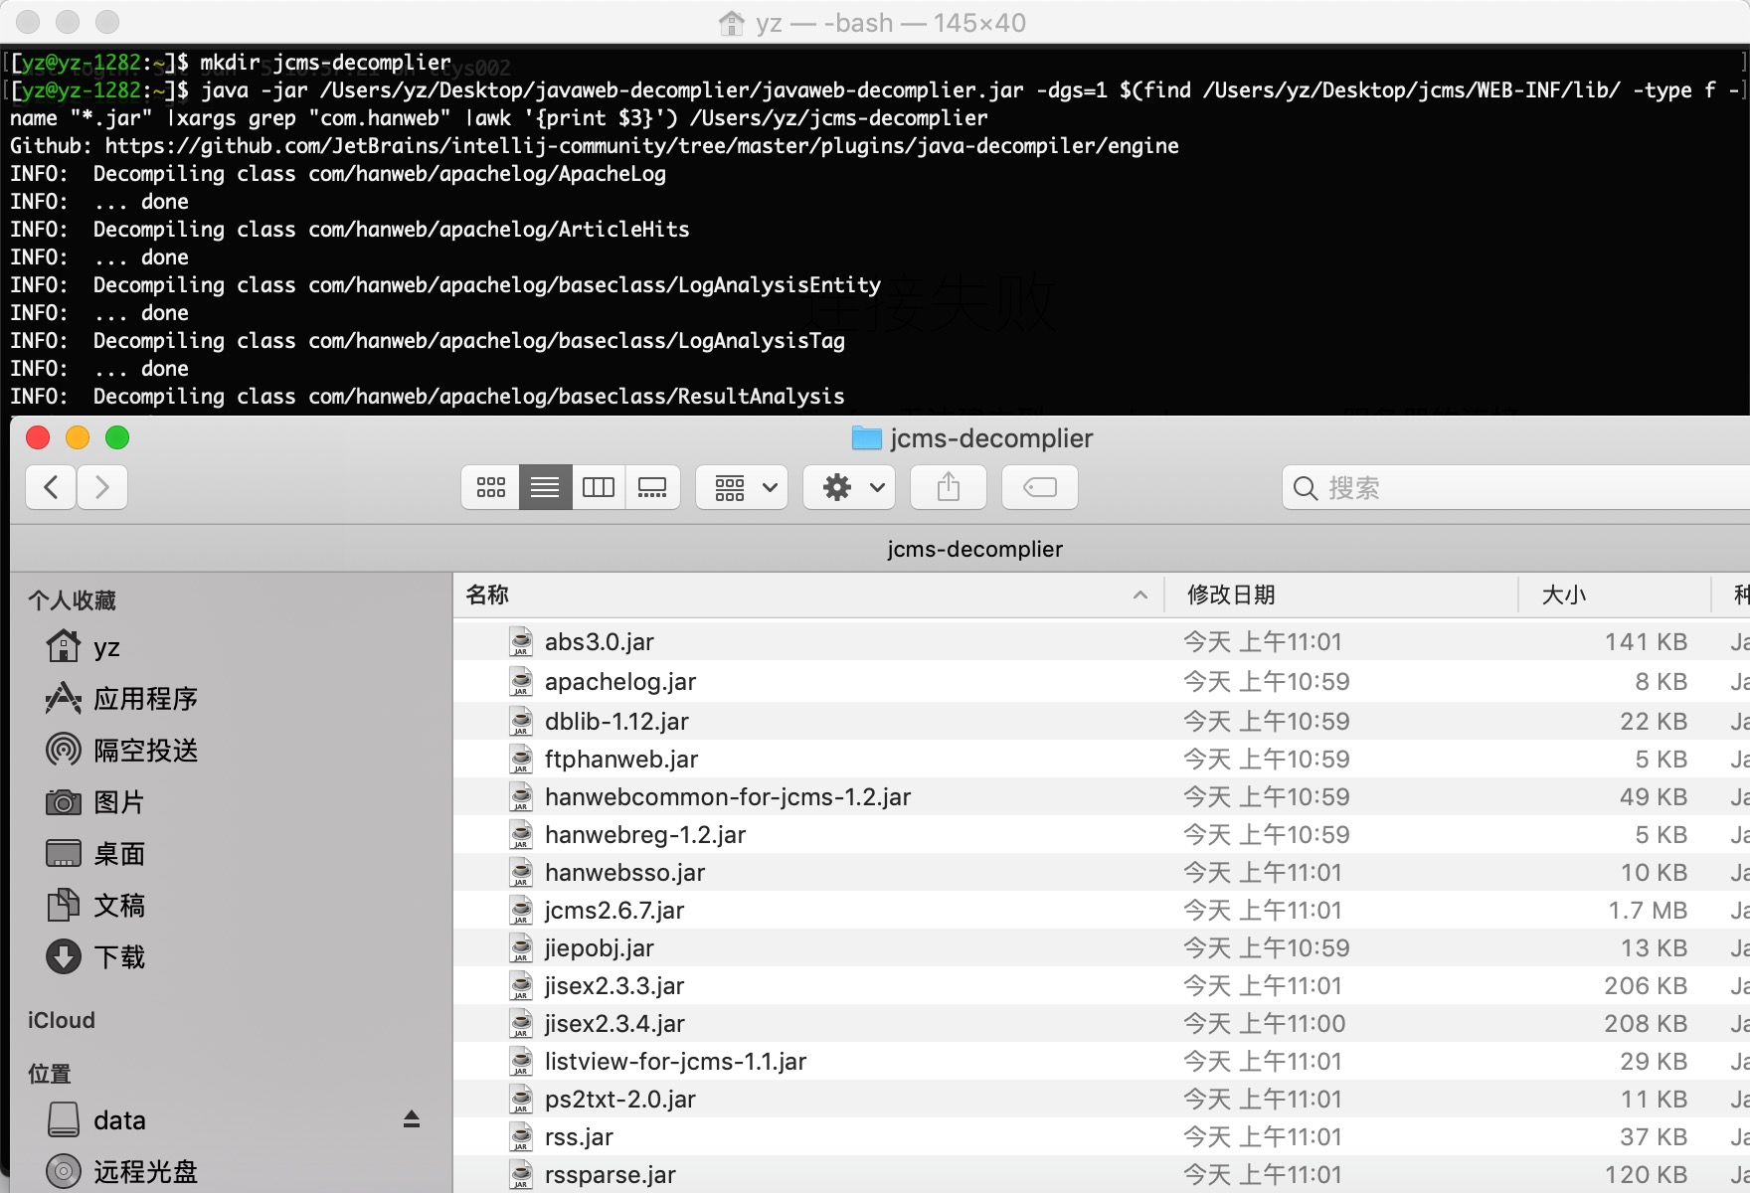The image size is (1750, 1193).
Task: Open the yz home folder in sidebar
Action: 105,647
